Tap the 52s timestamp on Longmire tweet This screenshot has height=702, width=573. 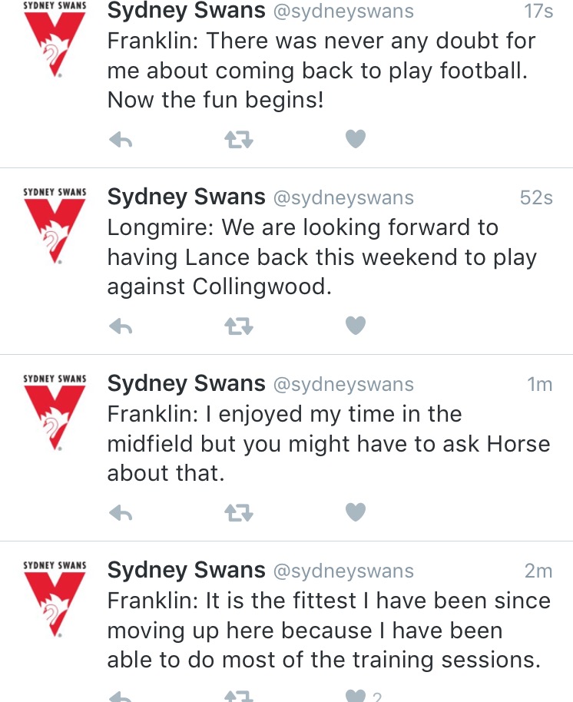click(x=536, y=197)
